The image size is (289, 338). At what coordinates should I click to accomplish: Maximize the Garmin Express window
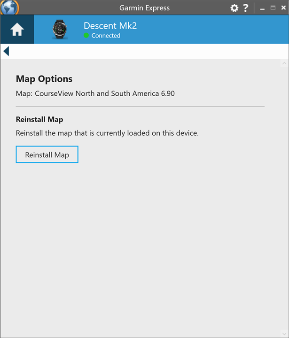[x=273, y=8]
